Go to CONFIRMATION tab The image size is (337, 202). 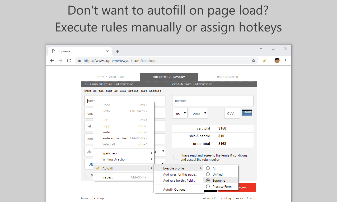227,77
